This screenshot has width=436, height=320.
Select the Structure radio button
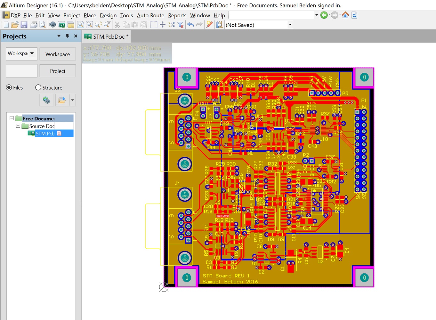point(38,87)
